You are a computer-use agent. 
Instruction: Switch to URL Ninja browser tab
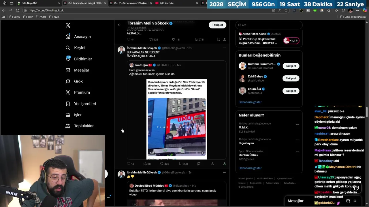[39, 3]
